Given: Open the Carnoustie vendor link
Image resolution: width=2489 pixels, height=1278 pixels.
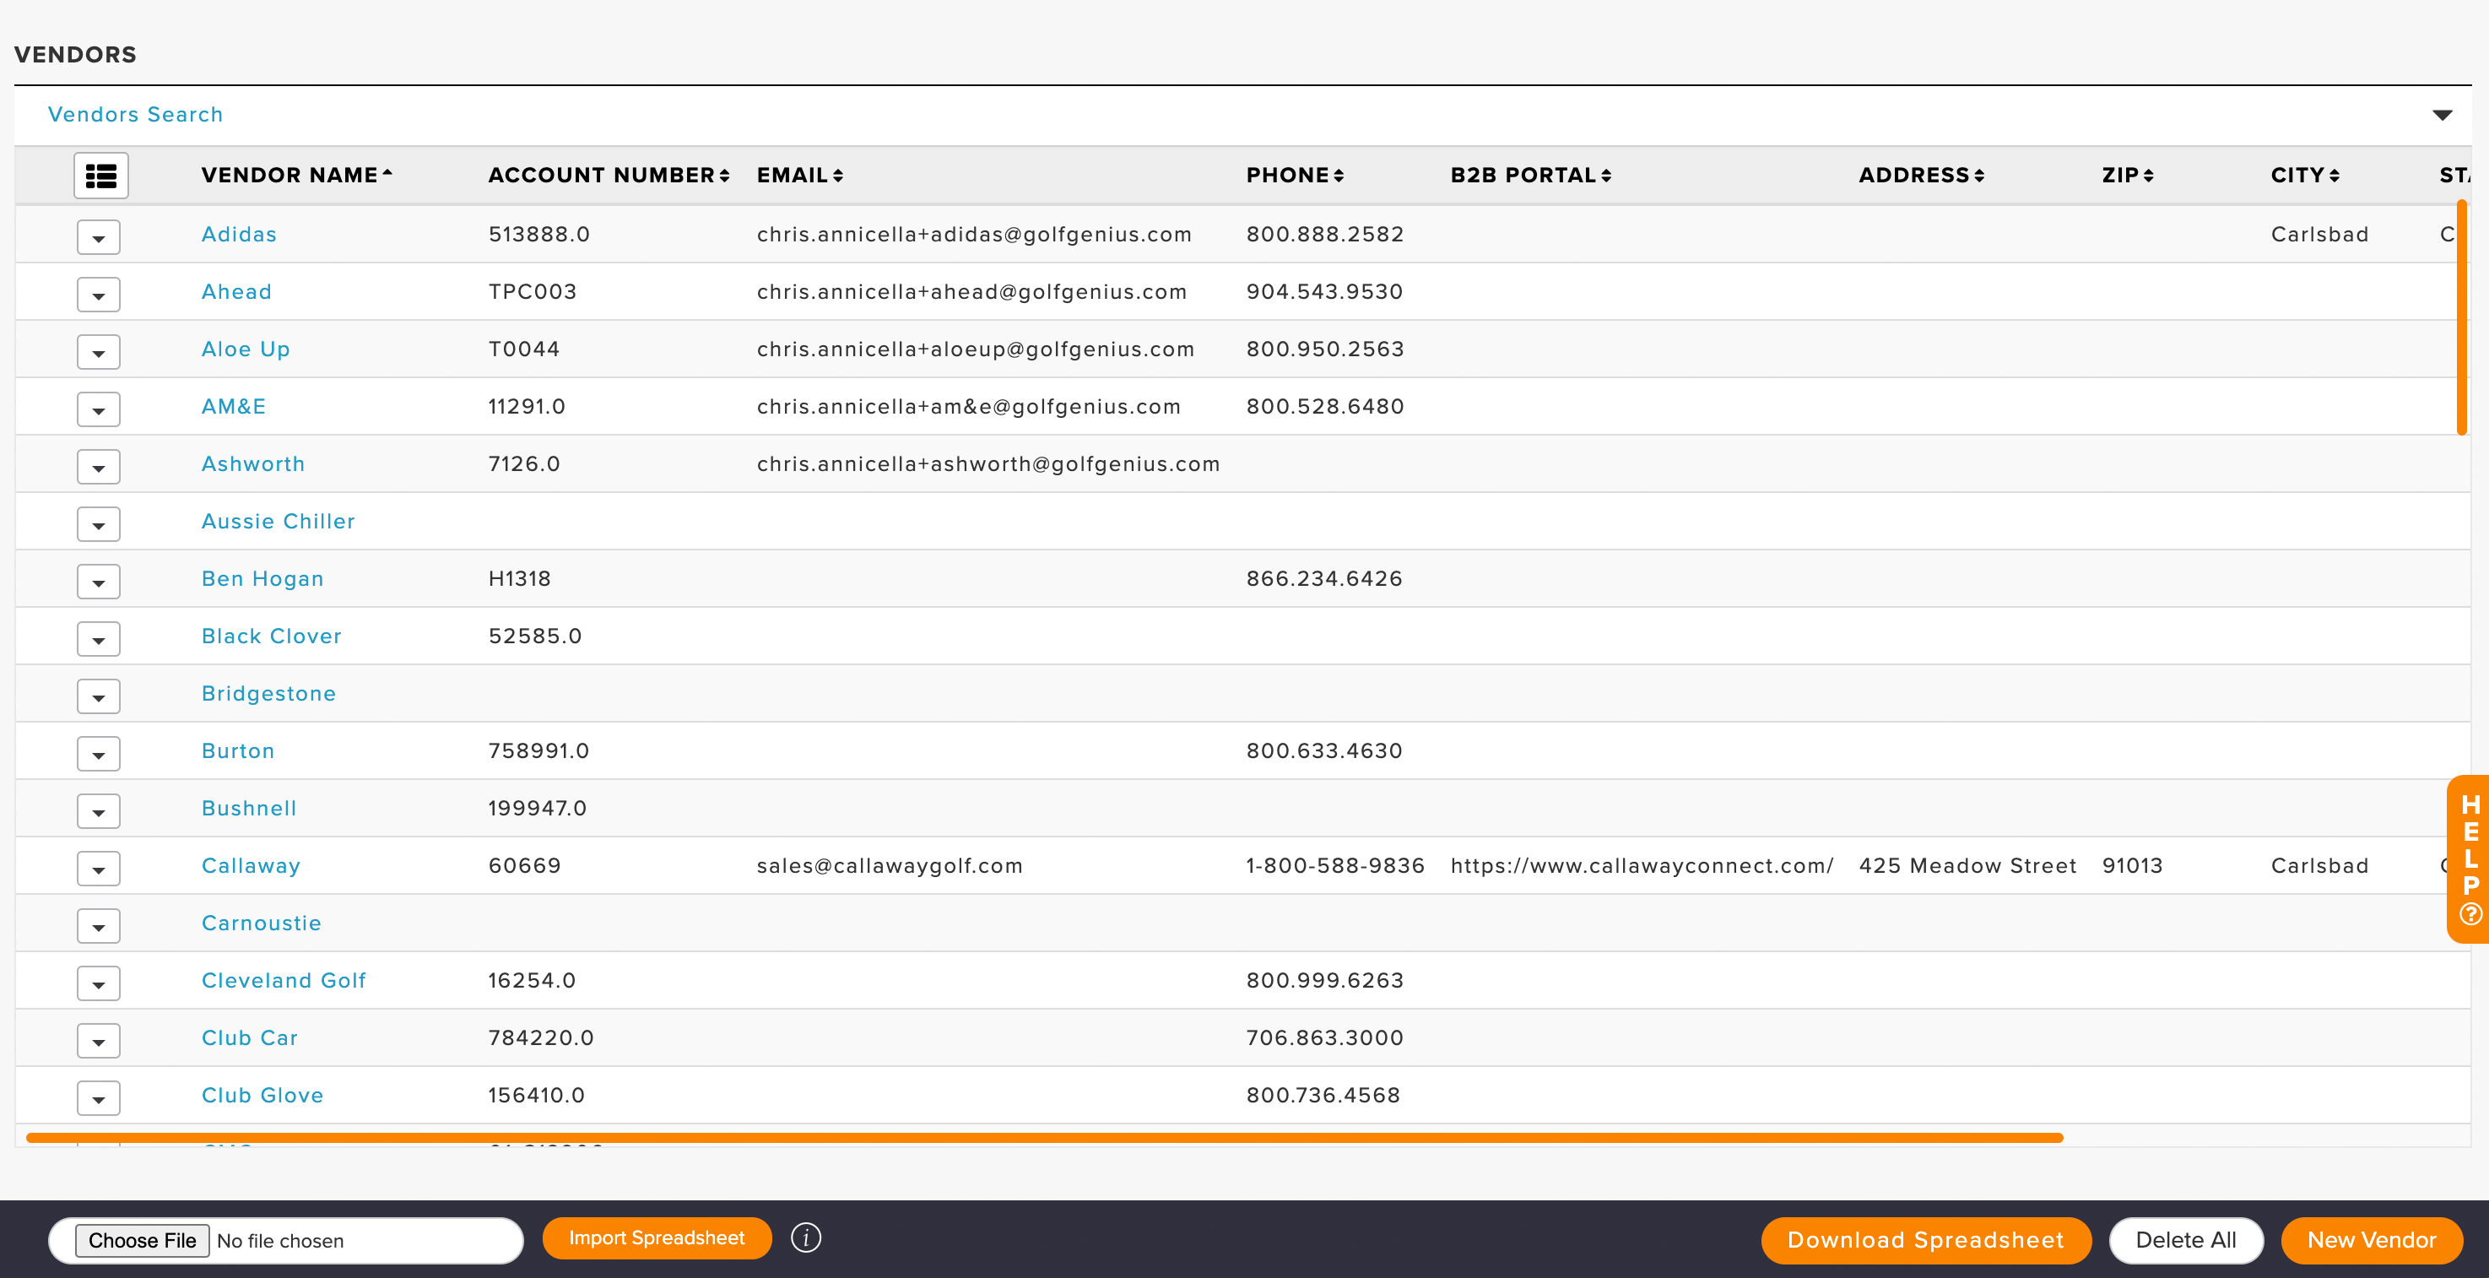Looking at the screenshot, I should click(x=262, y=923).
